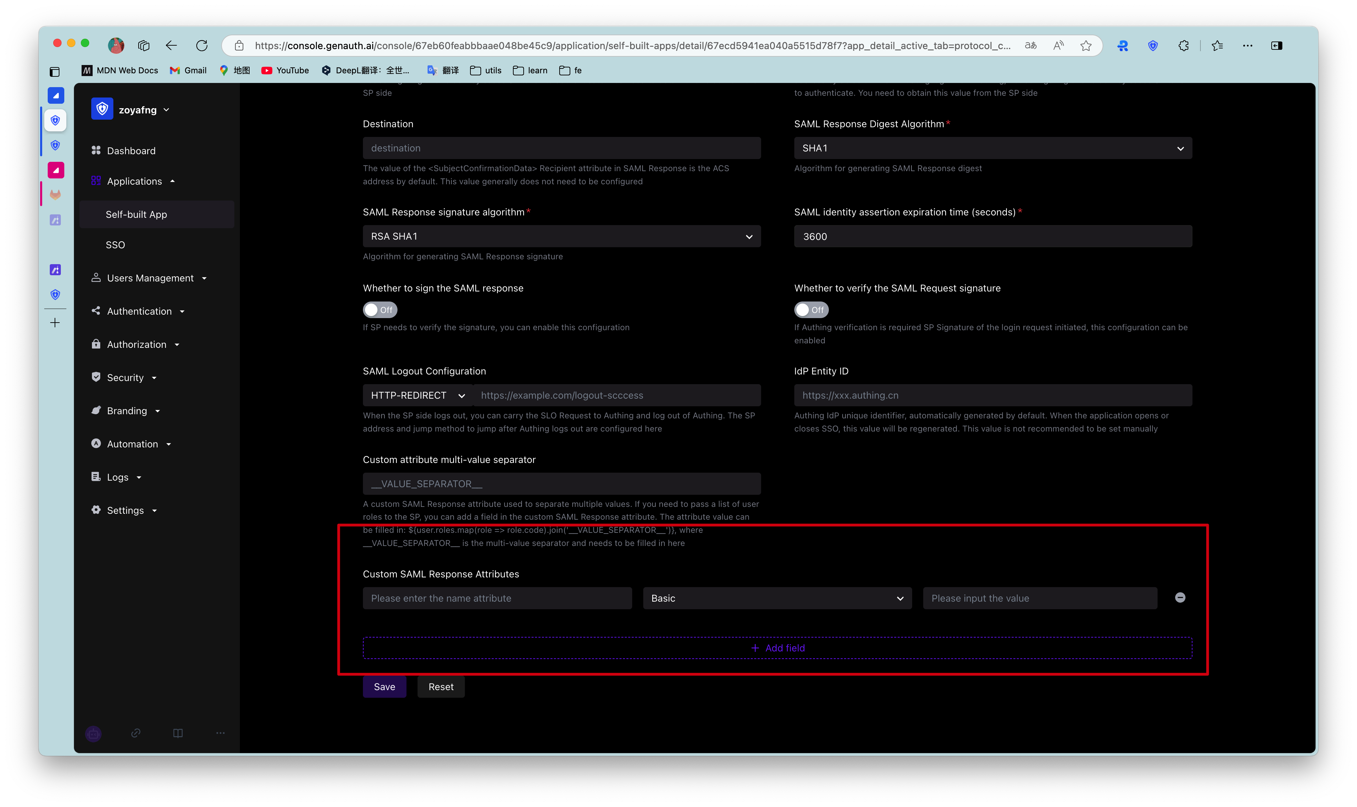The image size is (1357, 807).
Task: Toggle verify SAML Request signature switch
Action: click(x=811, y=310)
